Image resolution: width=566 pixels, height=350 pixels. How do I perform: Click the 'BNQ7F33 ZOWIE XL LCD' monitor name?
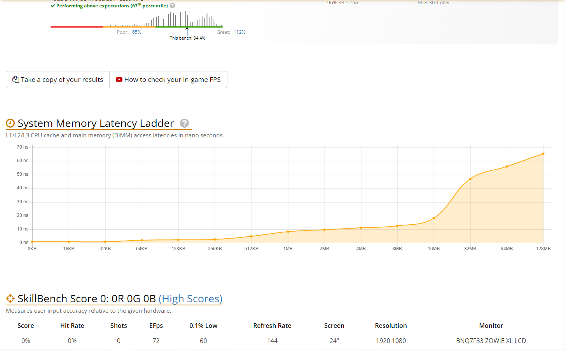(491, 341)
